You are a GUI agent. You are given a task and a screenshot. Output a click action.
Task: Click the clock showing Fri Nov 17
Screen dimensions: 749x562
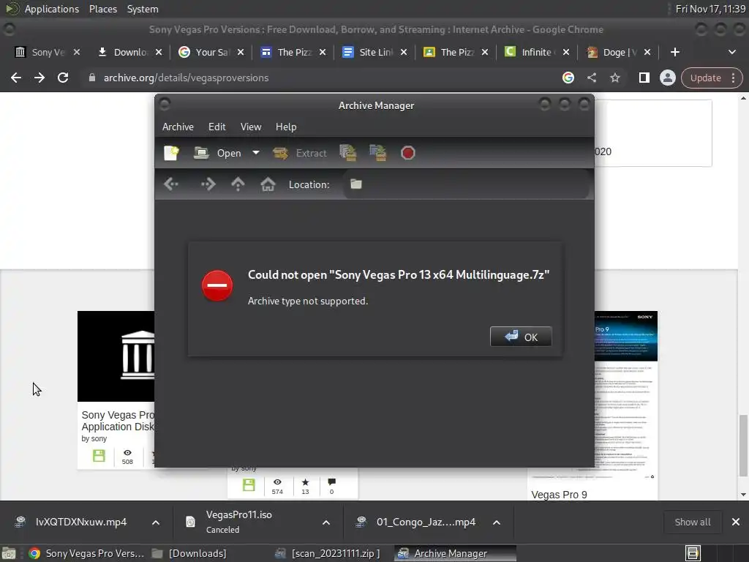click(710, 9)
